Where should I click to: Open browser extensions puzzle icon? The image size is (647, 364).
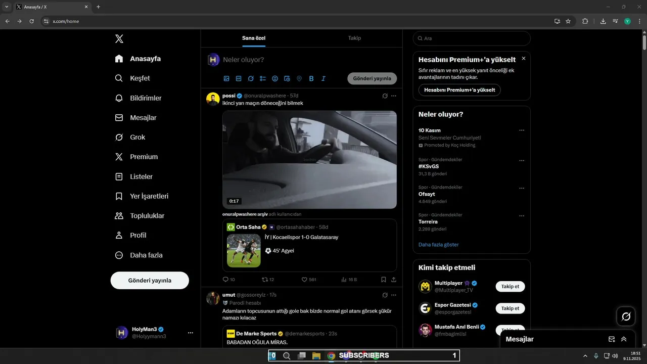tap(585, 21)
